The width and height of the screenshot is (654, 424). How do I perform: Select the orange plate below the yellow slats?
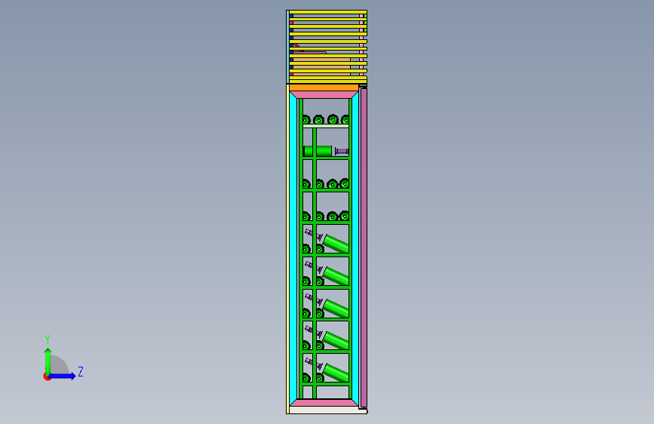point(324,88)
